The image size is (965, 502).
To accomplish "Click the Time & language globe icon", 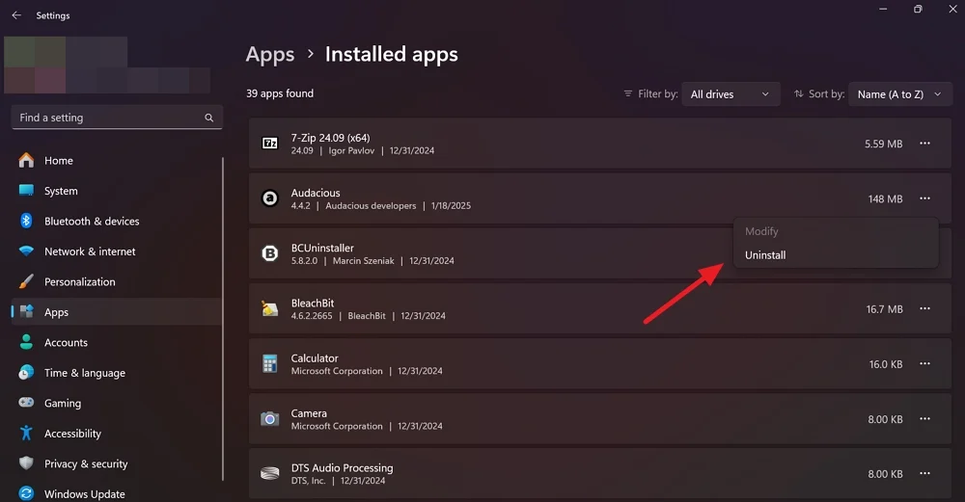I will pos(26,372).
